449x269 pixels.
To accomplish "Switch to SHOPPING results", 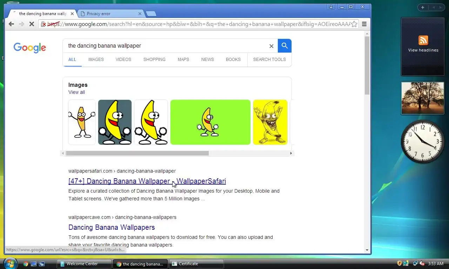I will tap(154, 59).
